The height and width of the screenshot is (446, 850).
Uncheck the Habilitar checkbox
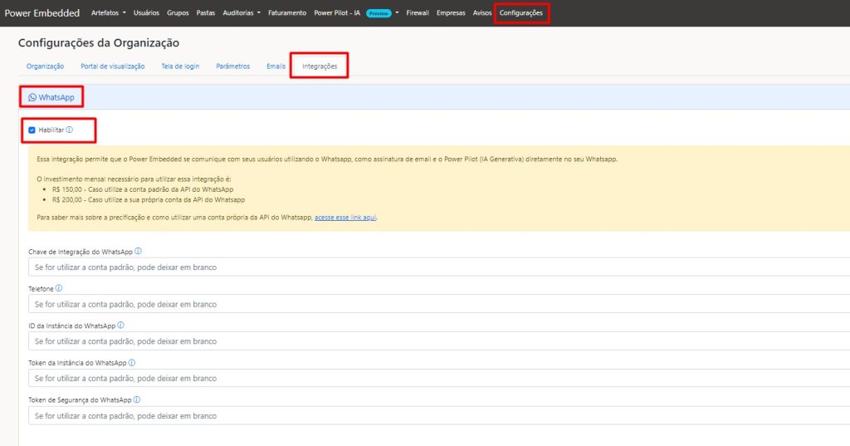pos(32,130)
